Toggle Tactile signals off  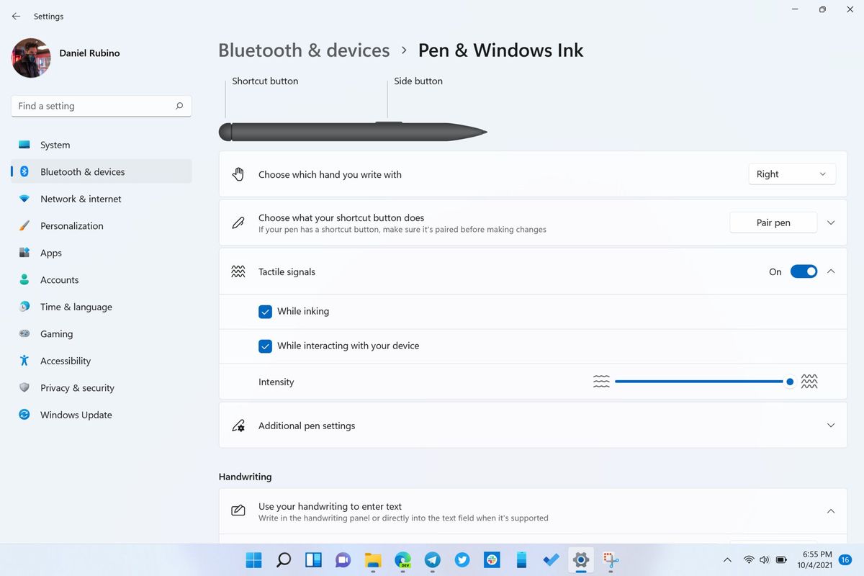click(x=804, y=271)
